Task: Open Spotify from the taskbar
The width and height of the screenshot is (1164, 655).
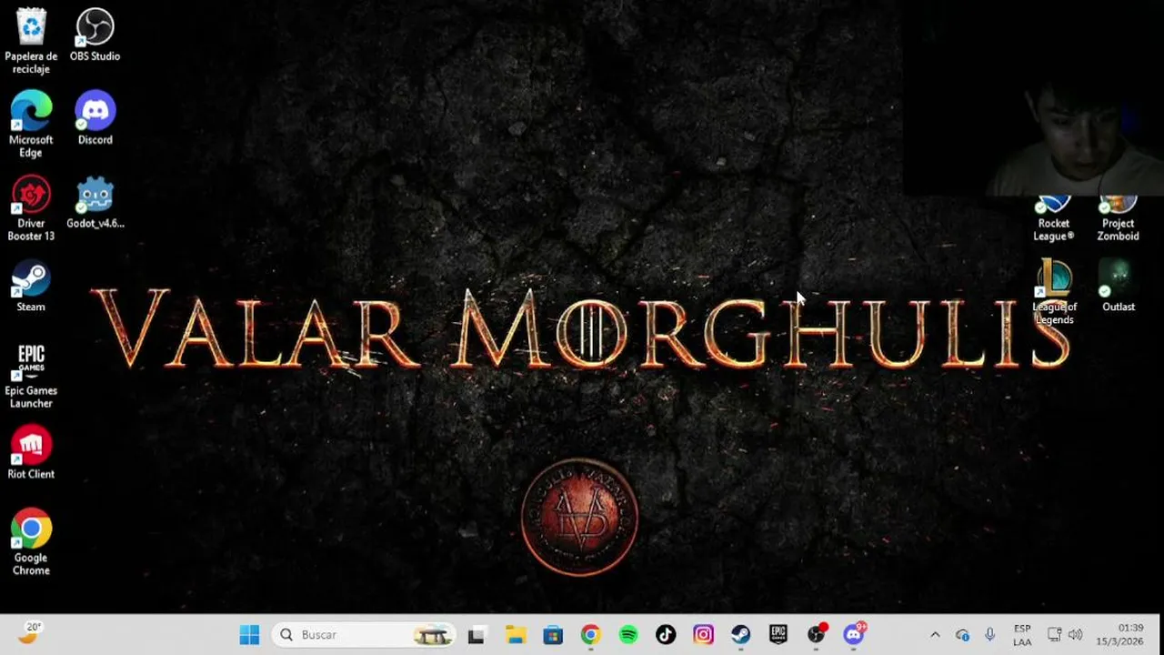Action: (628, 634)
